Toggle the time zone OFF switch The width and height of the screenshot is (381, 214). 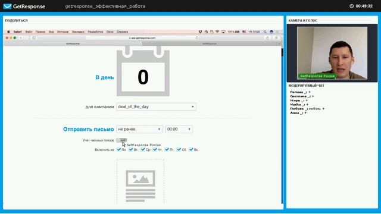121,140
